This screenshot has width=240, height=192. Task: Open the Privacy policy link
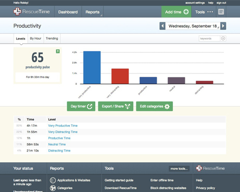click(x=206, y=188)
